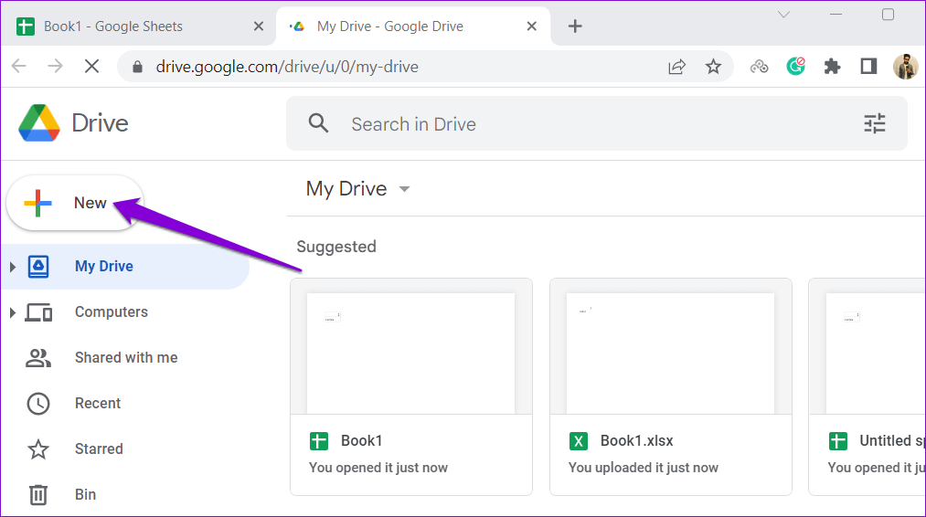Open the Starred items section

tap(98, 448)
